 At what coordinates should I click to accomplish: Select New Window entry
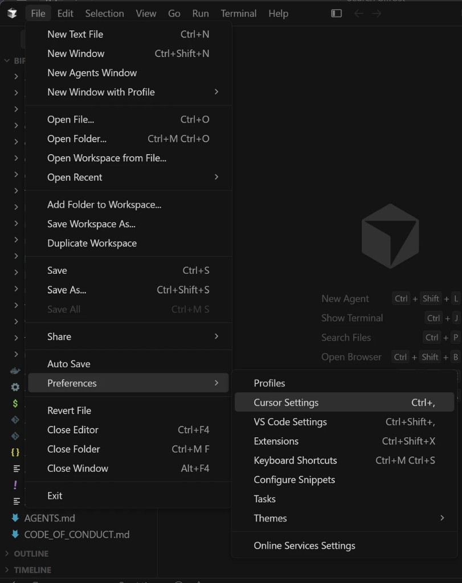click(x=128, y=54)
